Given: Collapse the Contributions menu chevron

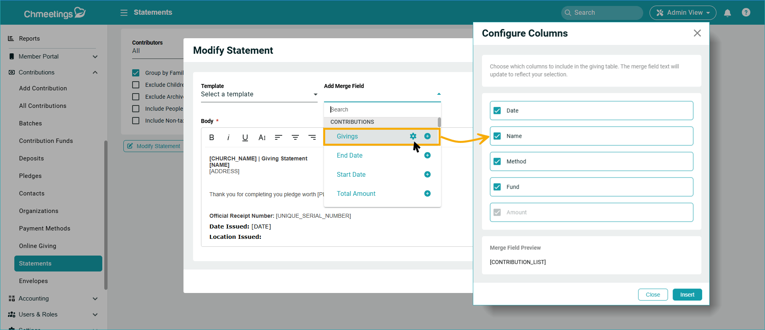Looking at the screenshot, I should pos(95,72).
